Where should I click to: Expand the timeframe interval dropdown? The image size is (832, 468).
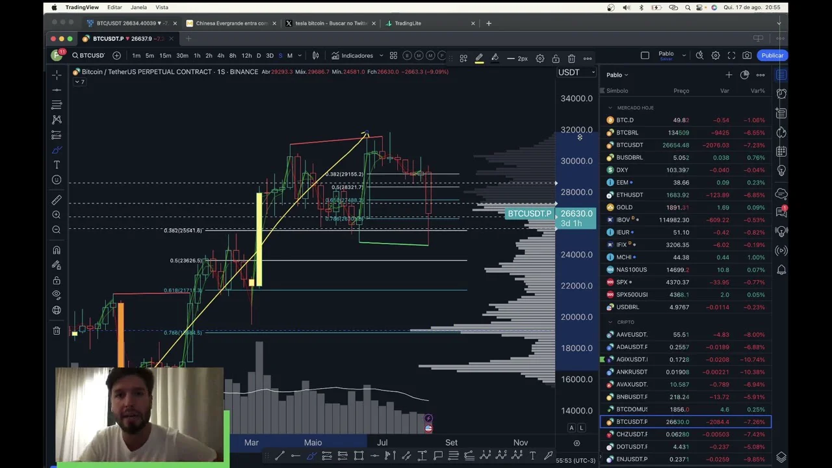[300, 56]
